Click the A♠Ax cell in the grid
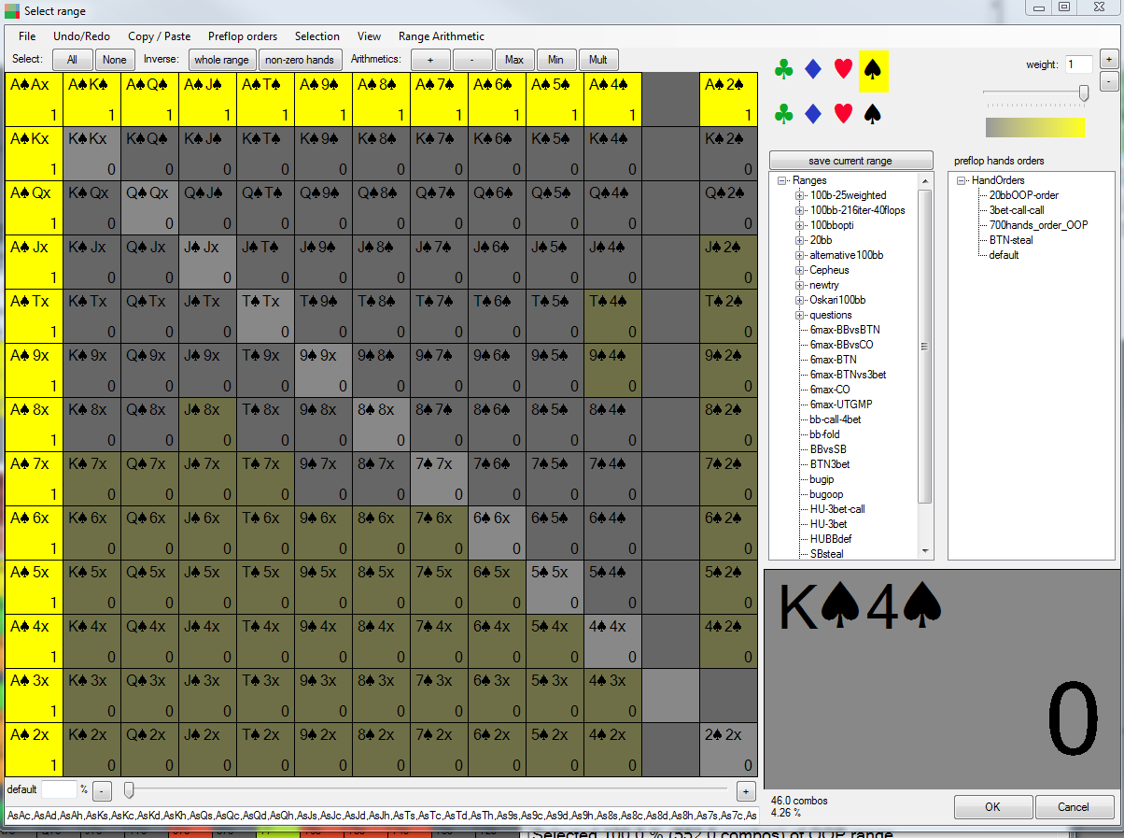Image resolution: width=1124 pixels, height=838 pixels. (x=34, y=99)
